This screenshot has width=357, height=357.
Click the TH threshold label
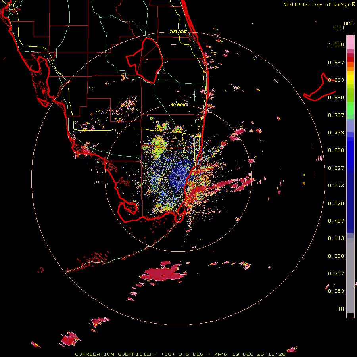[x=341, y=309]
